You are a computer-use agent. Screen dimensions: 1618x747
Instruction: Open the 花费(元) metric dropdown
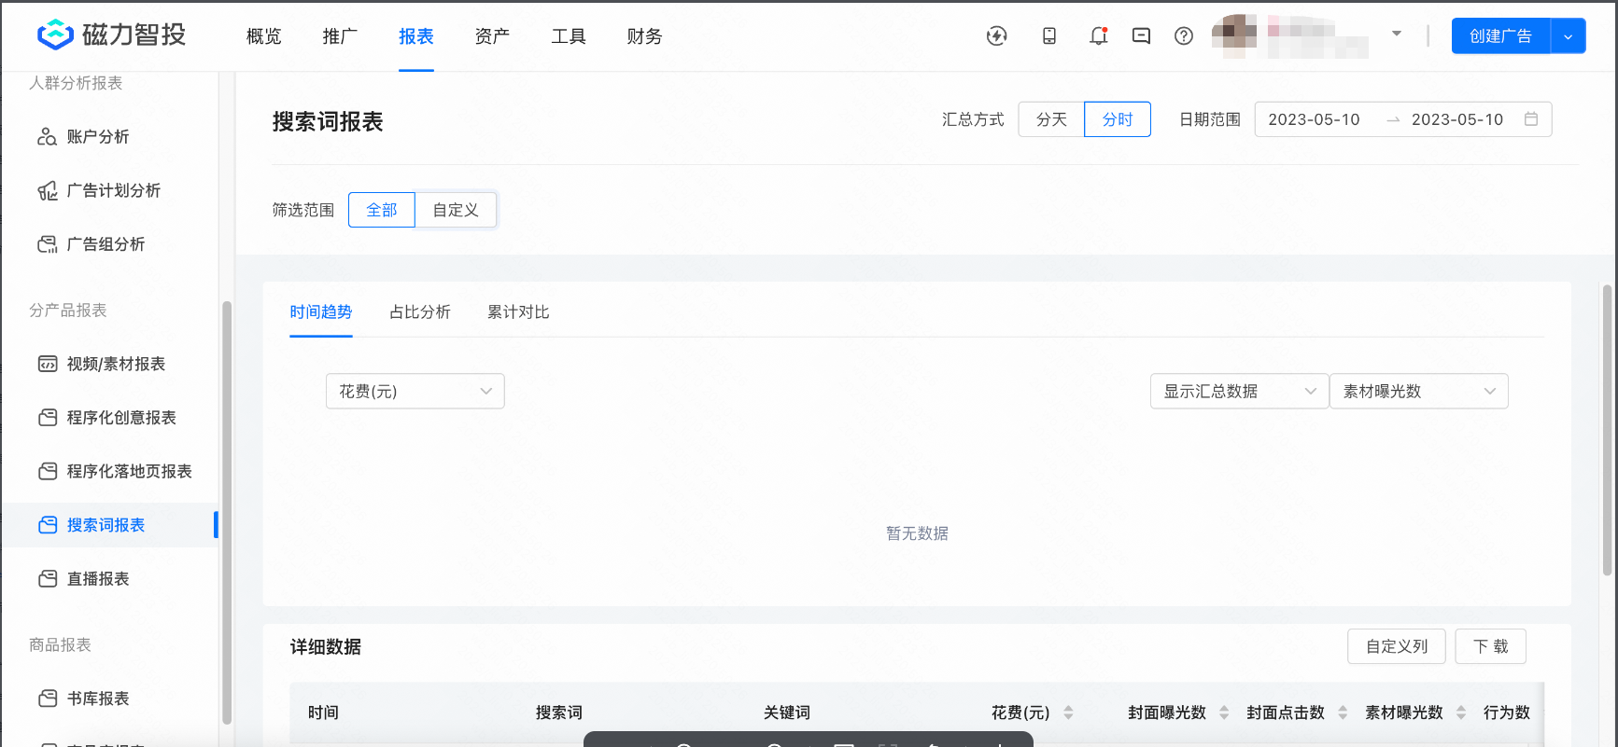415,392
